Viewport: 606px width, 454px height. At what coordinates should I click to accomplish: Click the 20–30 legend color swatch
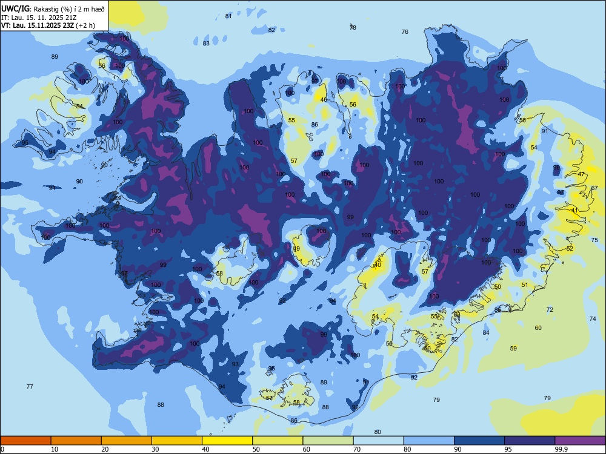coord(127,441)
